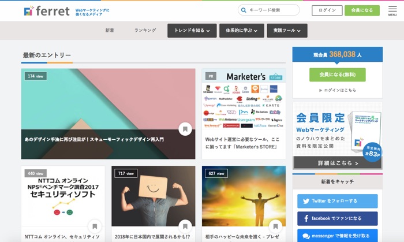Click the messenger icon button

306,236
